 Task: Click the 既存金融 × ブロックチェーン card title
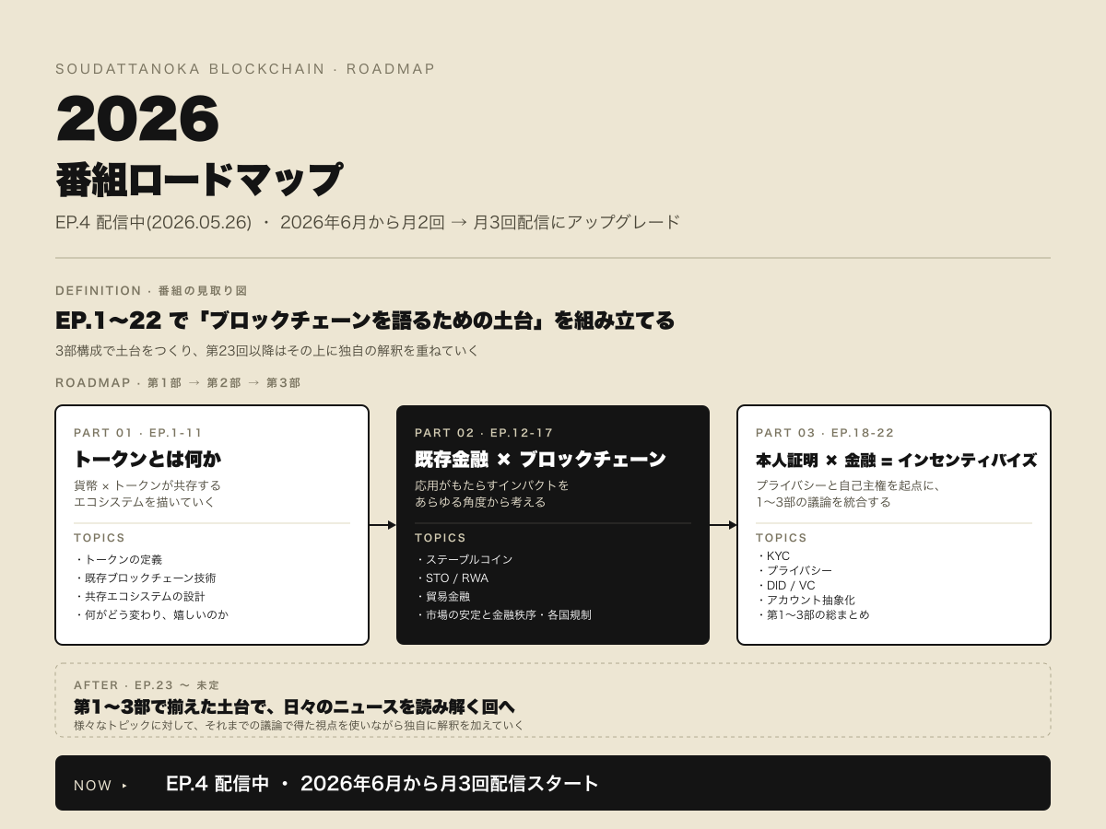540,459
